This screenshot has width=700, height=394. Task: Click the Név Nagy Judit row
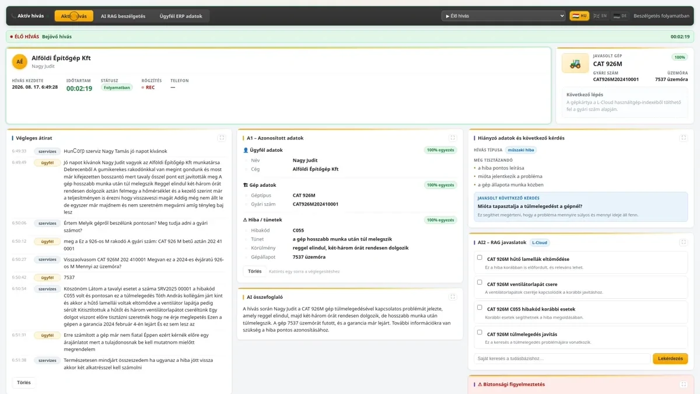tap(350, 161)
